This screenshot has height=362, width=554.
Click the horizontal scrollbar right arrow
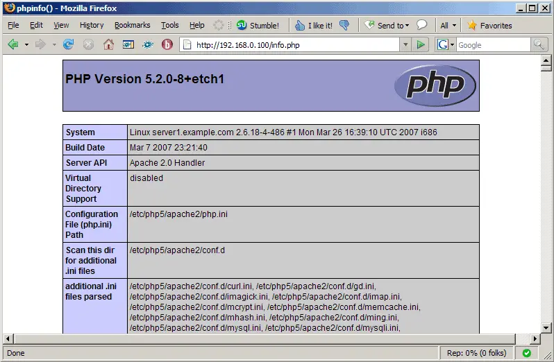(535, 338)
